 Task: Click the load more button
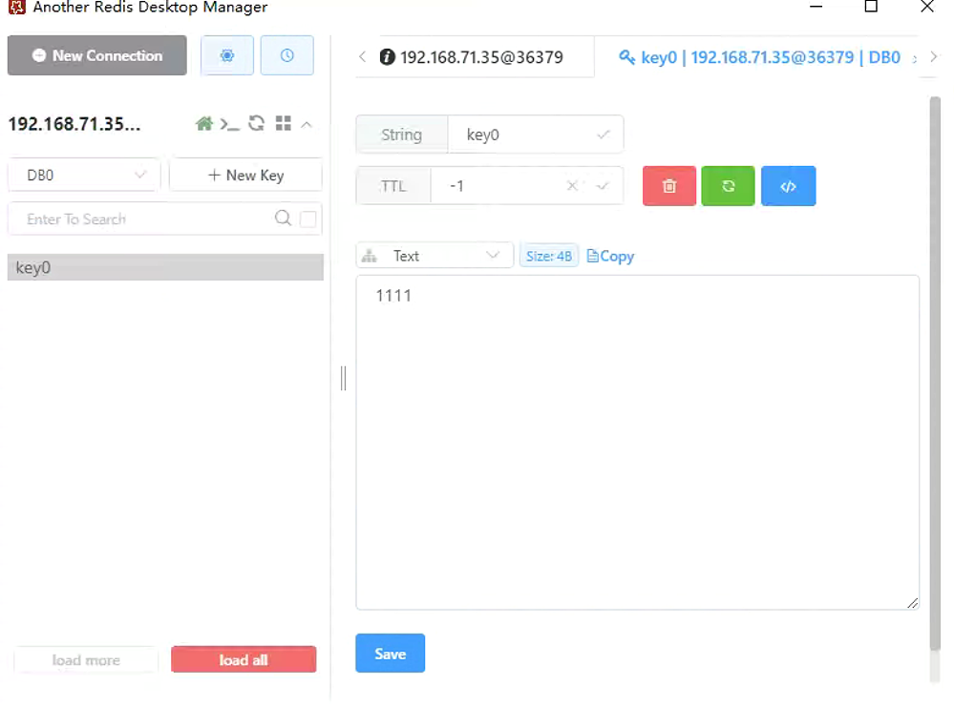pos(86,659)
